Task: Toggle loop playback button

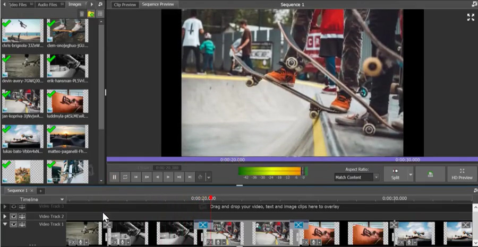Action: pyautogui.click(x=125, y=177)
